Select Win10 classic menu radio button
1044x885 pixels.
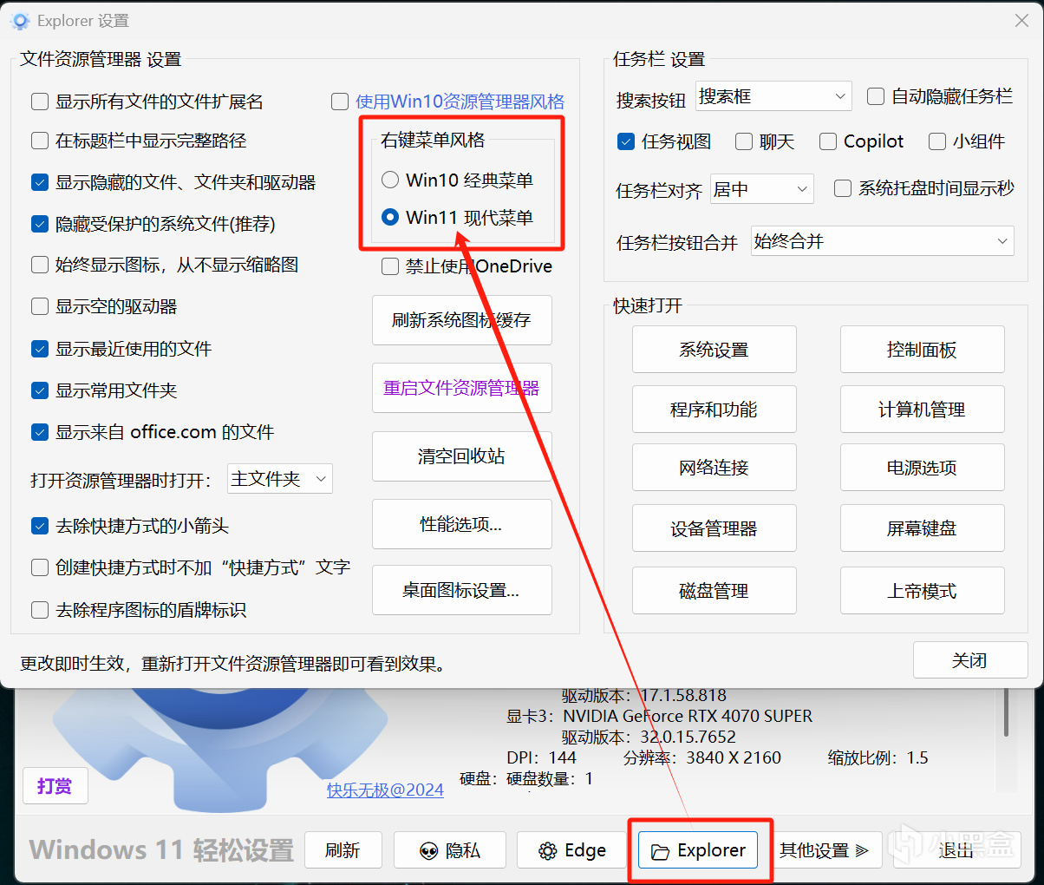[390, 180]
